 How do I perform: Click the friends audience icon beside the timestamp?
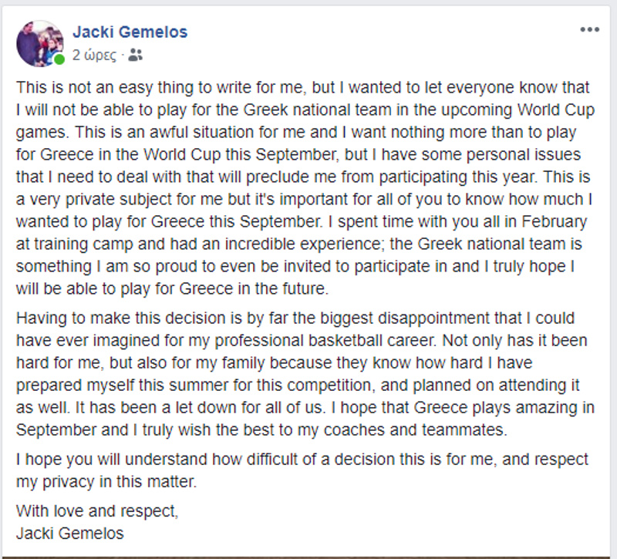click(136, 55)
